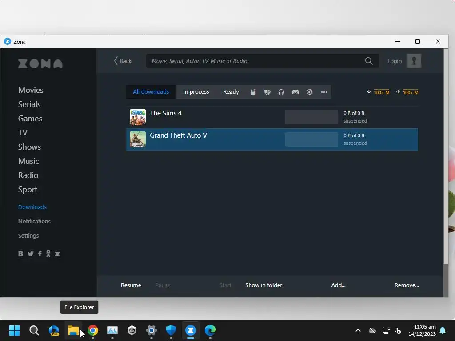The height and width of the screenshot is (341, 455).
Task: Open Settings gear in taskbar
Action: (152, 330)
